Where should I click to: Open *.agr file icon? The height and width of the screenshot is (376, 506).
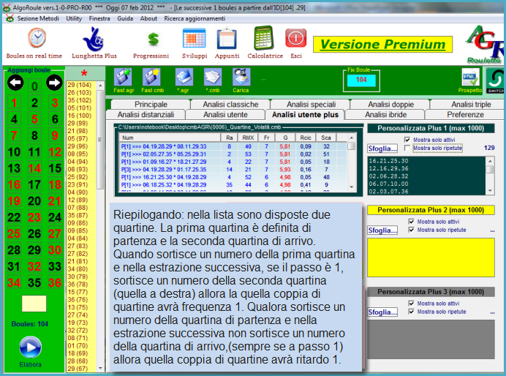click(184, 77)
